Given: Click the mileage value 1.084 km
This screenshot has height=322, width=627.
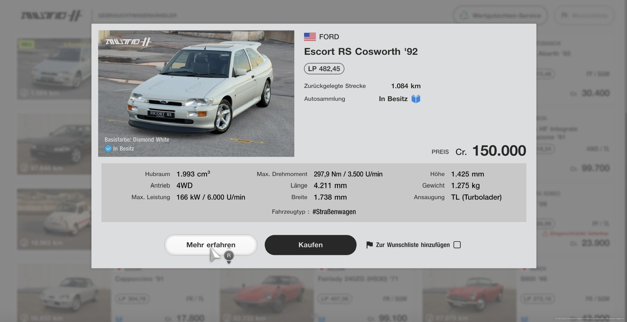Looking at the screenshot, I should 406,86.
